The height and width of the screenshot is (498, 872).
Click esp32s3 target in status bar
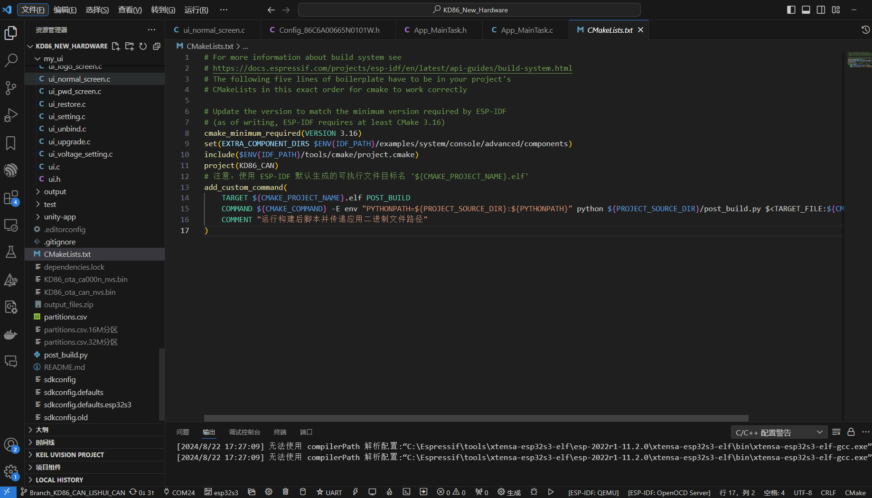(x=222, y=492)
